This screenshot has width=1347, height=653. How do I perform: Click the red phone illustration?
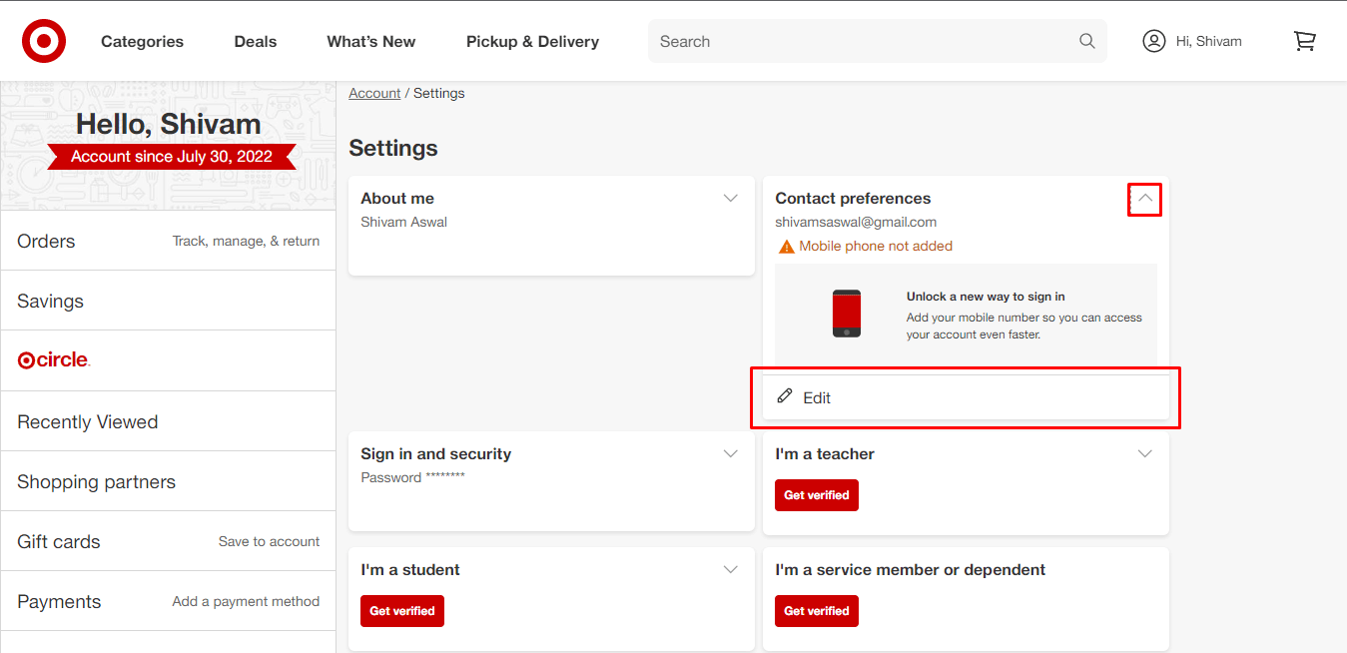(x=847, y=314)
